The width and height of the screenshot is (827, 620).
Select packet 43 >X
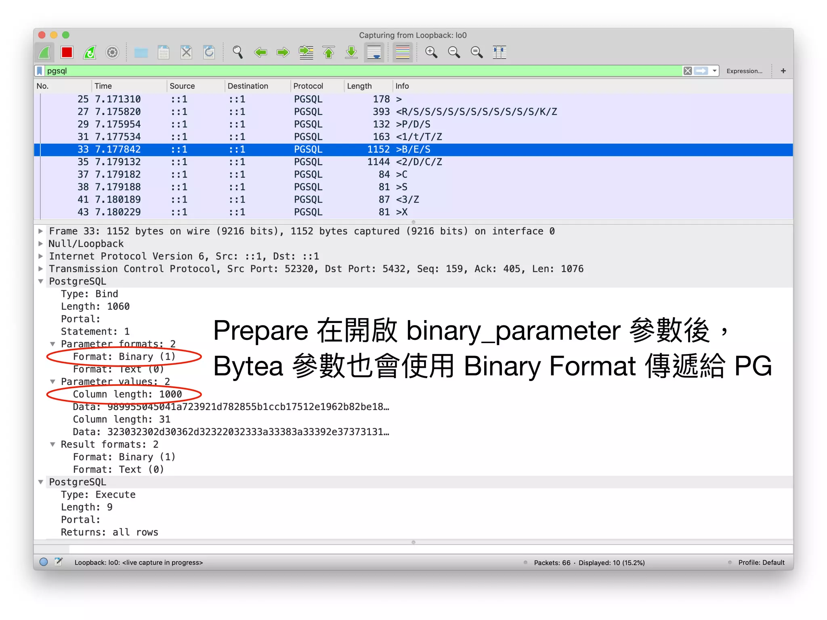[413, 212]
